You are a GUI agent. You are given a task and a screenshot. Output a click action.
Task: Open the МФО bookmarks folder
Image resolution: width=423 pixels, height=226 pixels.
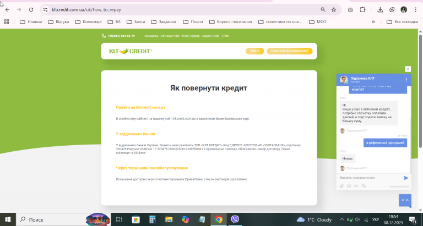click(318, 21)
